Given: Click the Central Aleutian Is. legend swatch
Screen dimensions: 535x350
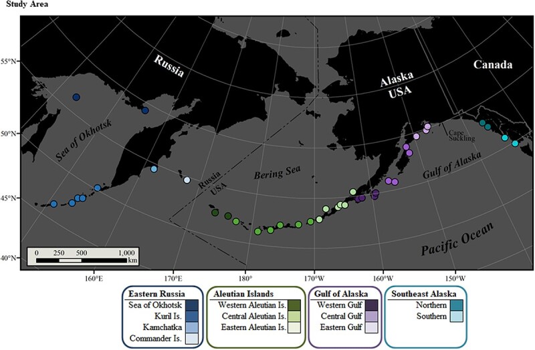Looking at the screenshot, I should (294, 316).
